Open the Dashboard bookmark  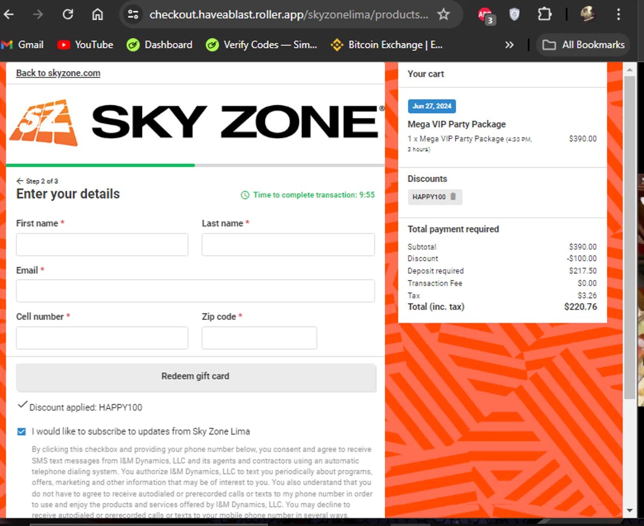pos(159,45)
